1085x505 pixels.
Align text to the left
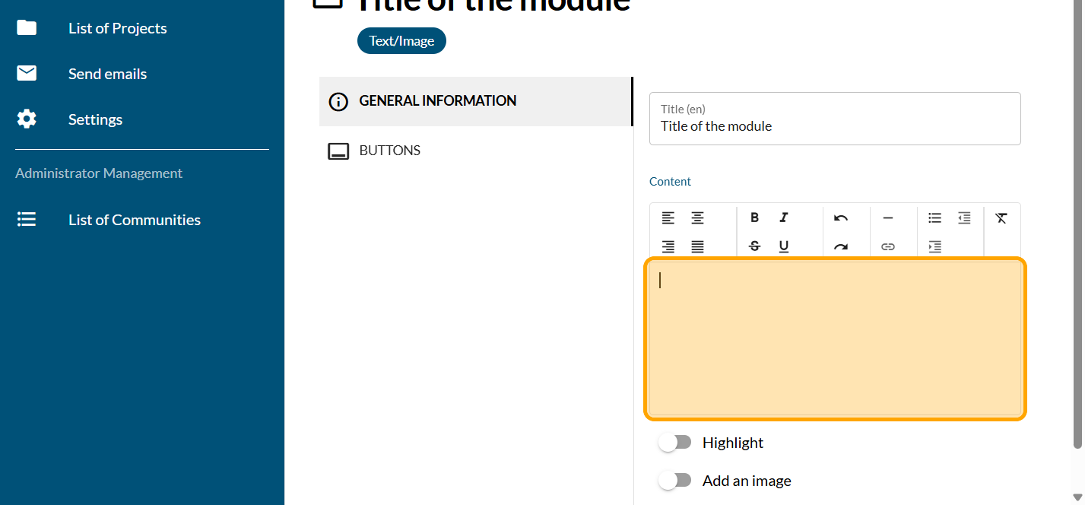(668, 218)
